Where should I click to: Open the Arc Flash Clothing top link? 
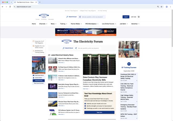(x=102, y=11)
